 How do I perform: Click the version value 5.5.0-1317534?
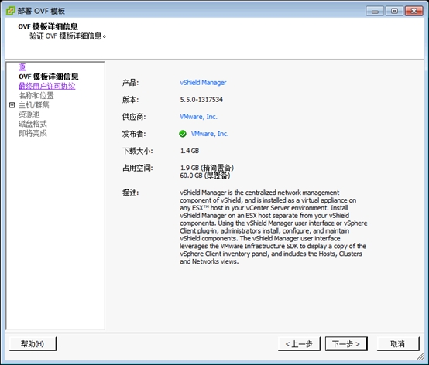(201, 100)
